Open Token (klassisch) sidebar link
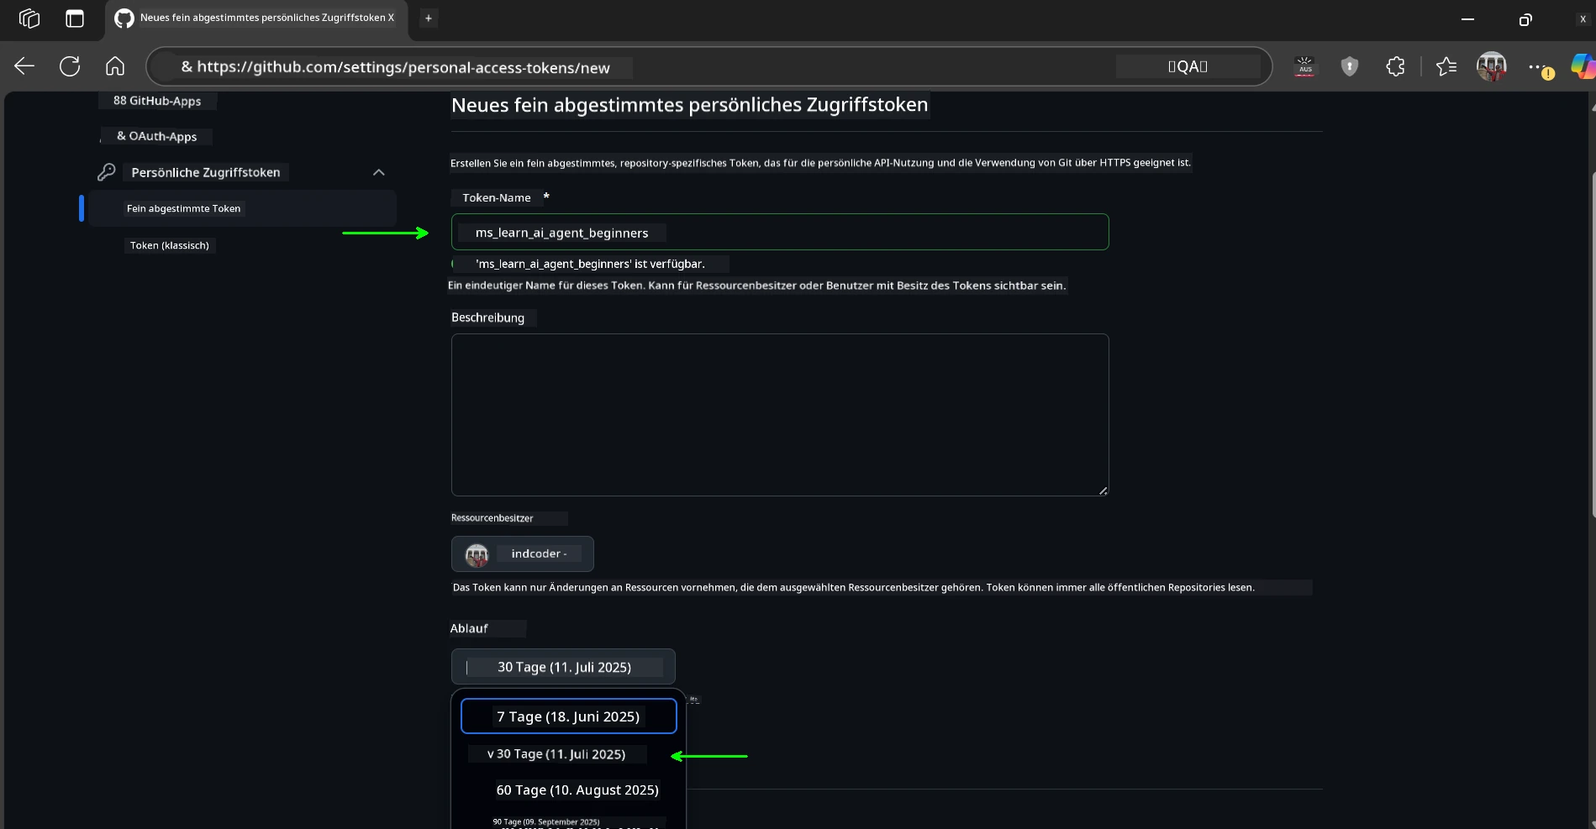This screenshot has height=829, width=1596. click(169, 245)
